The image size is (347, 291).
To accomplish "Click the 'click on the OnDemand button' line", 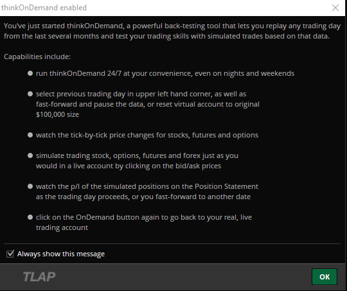I will (144, 217).
